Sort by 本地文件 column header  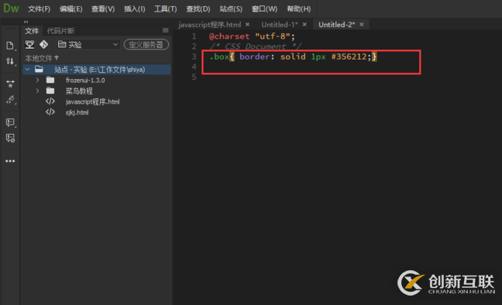click(x=42, y=58)
